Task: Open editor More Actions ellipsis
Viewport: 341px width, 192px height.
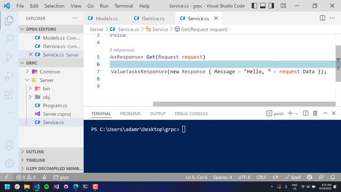Action: point(332,18)
